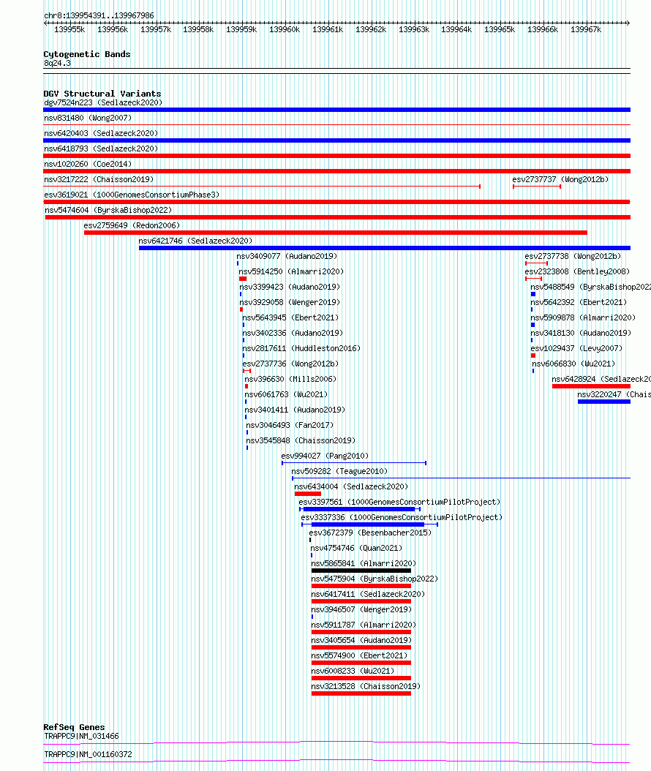The width and height of the screenshot is (651, 771).
Task: Click the black nsv5865841 variant bar
Action: pyautogui.click(x=361, y=571)
